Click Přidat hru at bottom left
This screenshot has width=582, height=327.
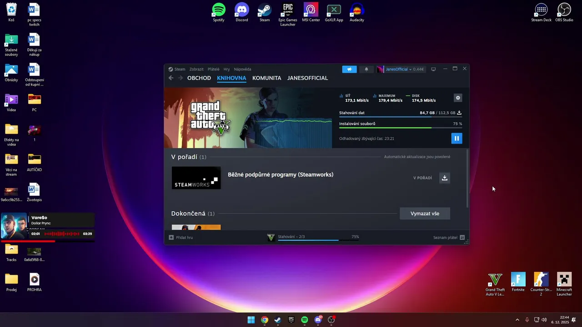[181, 238]
